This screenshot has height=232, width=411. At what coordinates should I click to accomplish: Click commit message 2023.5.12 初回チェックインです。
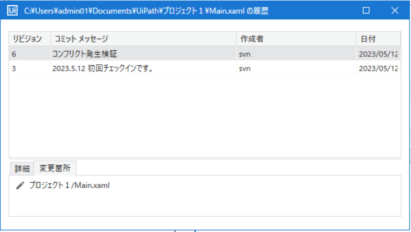click(x=102, y=68)
